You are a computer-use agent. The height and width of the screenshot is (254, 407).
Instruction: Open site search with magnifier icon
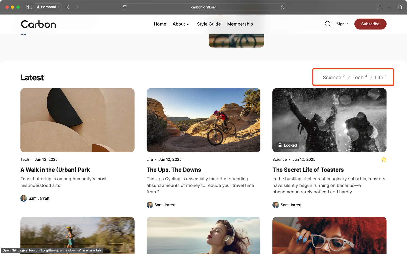pos(328,24)
